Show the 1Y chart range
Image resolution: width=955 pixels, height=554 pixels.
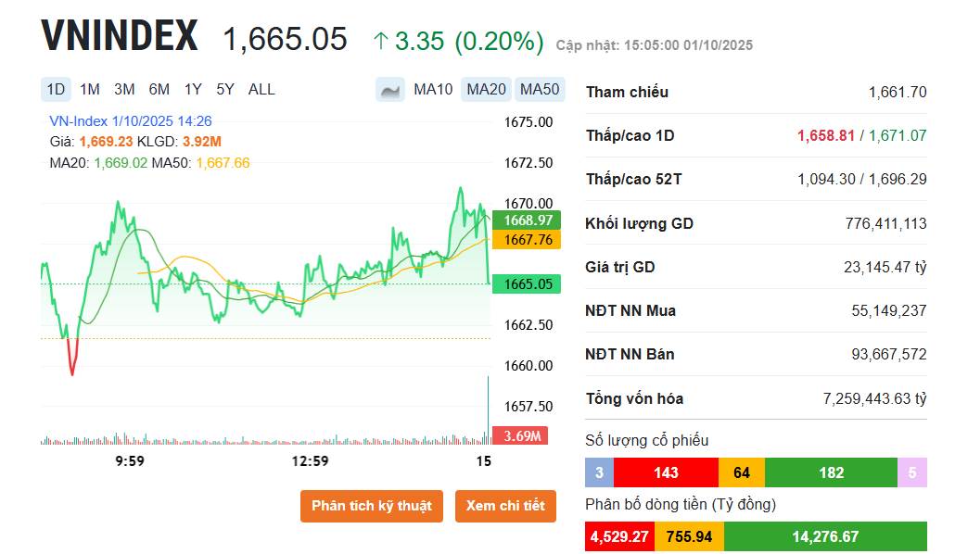click(193, 90)
